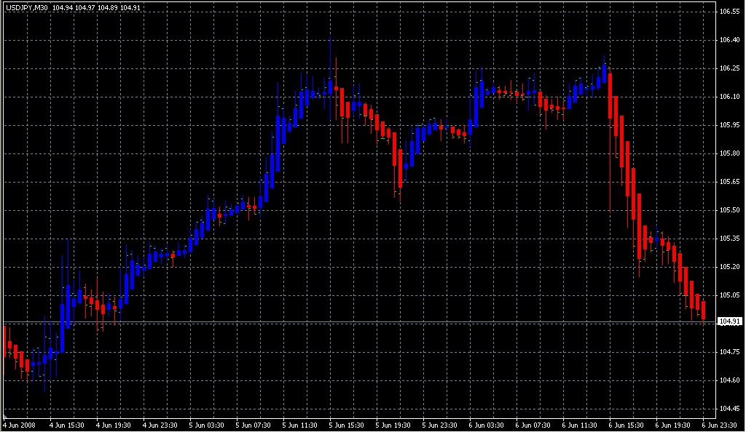Click the '5 Jun 11:30' time axis label
The image size is (746, 432).
[300, 425]
